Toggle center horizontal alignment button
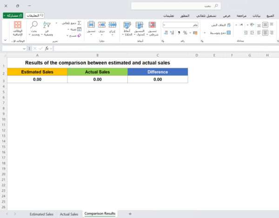The width and height of the screenshot is (279, 218). pyautogui.click(x=265, y=33)
